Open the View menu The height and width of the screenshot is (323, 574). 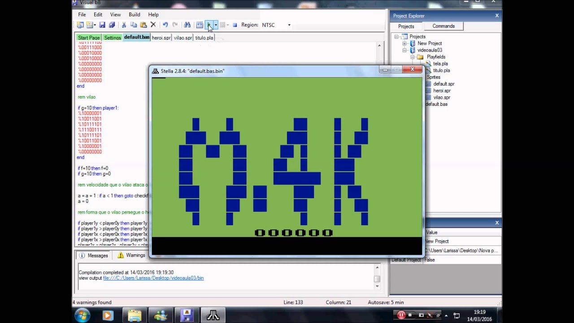115,14
